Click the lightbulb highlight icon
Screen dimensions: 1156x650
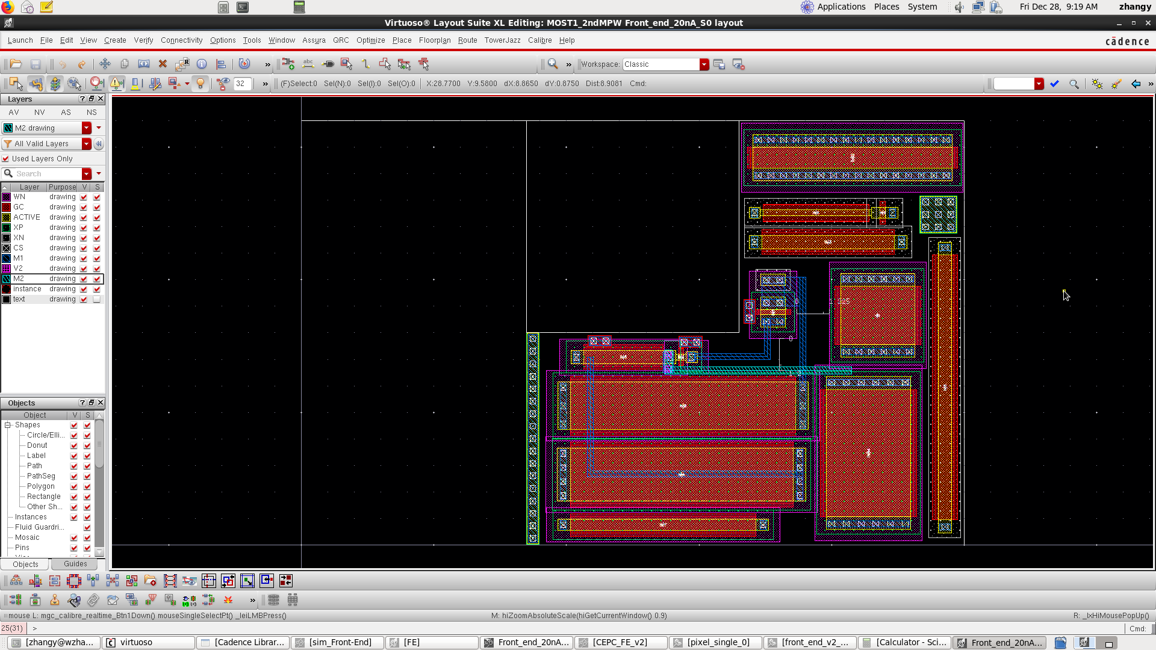point(200,84)
